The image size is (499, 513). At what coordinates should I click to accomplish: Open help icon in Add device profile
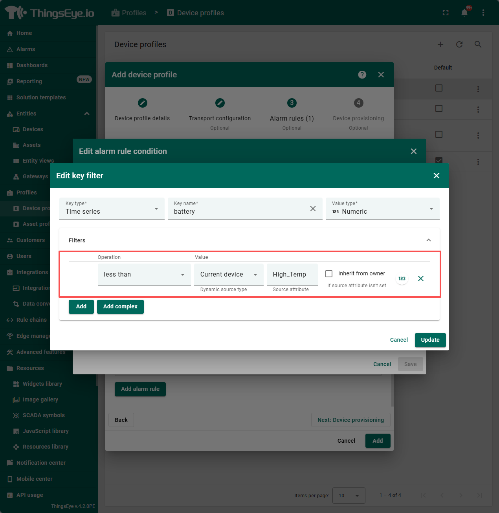point(362,75)
